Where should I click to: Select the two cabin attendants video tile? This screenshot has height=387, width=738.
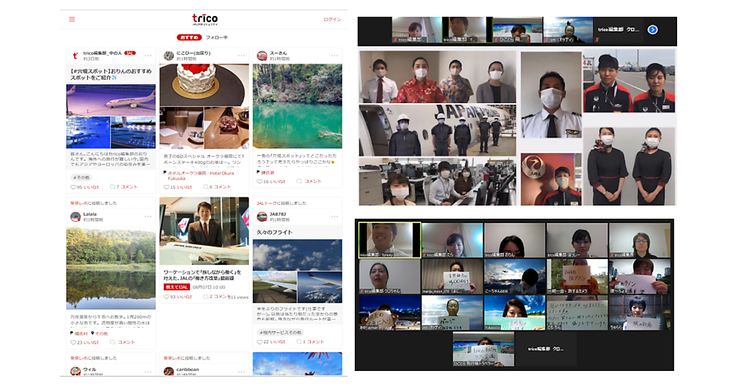click(x=629, y=166)
